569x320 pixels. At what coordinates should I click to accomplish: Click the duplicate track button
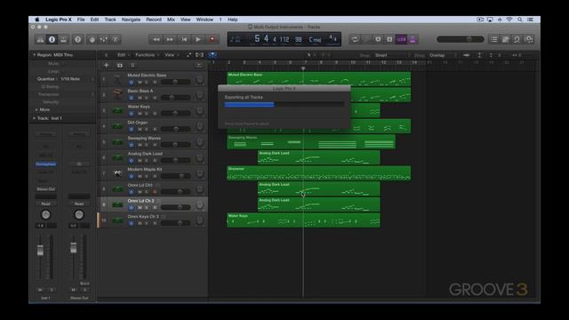120,65
